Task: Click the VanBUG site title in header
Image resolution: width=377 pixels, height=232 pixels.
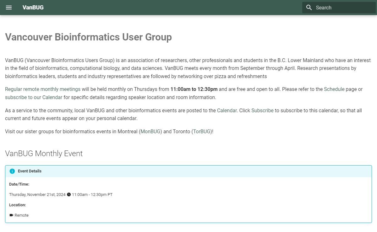Action: [x=33, y=8]
